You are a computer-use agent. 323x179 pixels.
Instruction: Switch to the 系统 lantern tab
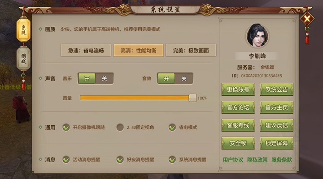pyautogui.click(x=23, y=30)
